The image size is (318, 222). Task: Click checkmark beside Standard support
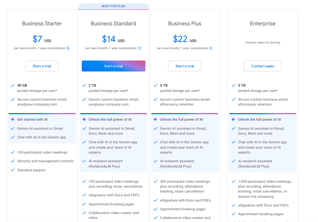click(x=13, y=170)
